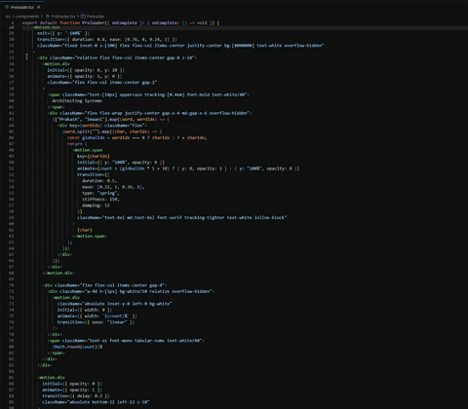The width and height of the screenshot is (468, 409).
Task: Click the Preloader function symbol icon in breadcrumb
Action: (83, 17)
